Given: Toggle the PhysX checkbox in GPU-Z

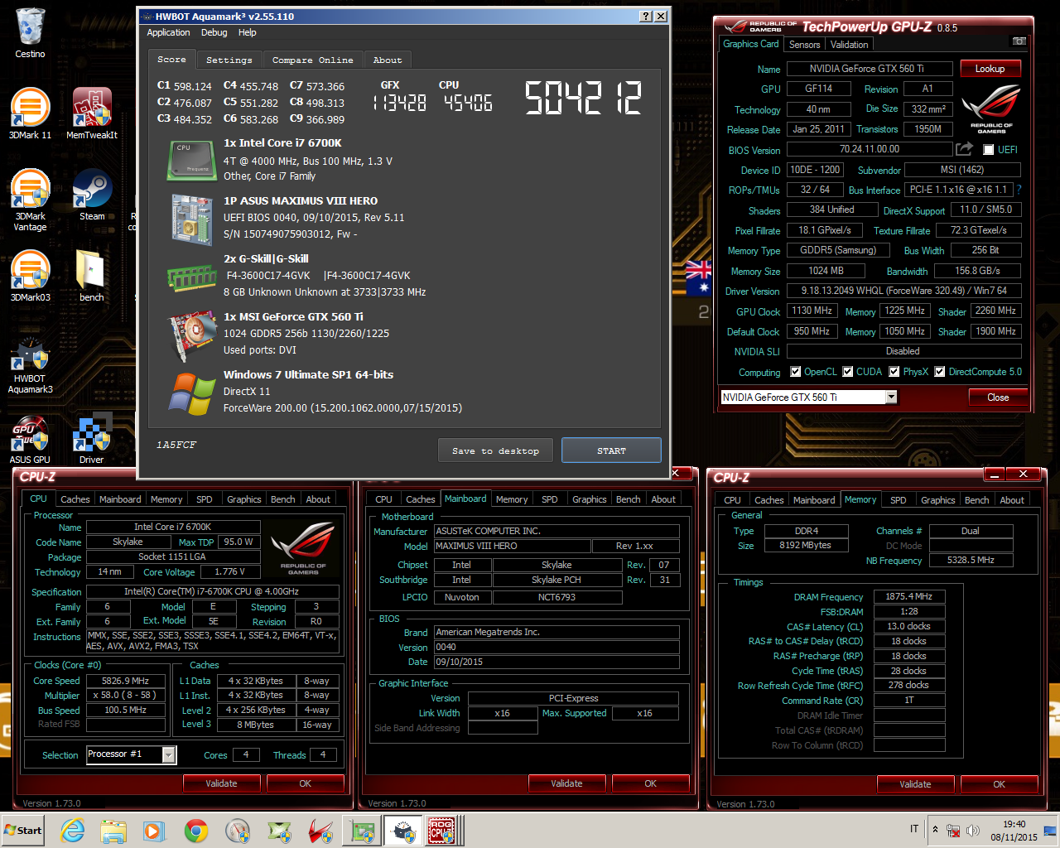Looking at the screenshot, I should click(x=894, y=372).
